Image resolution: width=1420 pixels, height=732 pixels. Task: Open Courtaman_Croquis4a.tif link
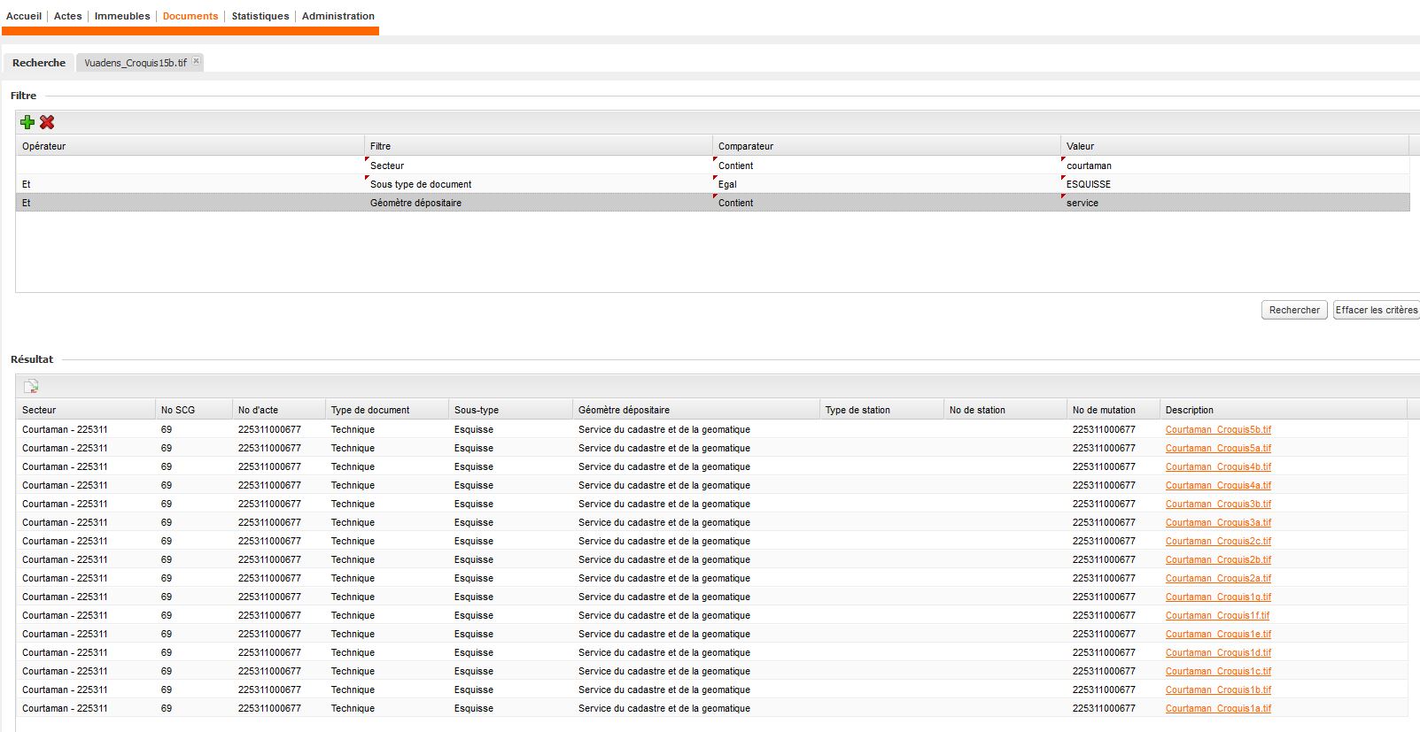point(1218,485)
